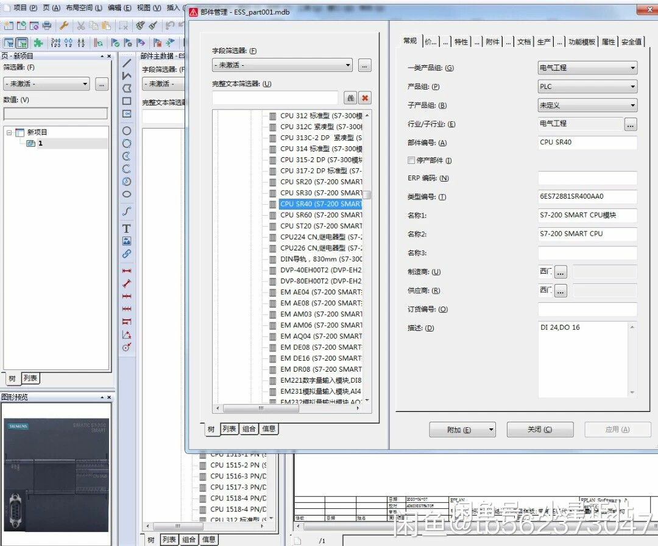
Task: Switch to the 安全值 tab
Action: click(x=631, y=41)
